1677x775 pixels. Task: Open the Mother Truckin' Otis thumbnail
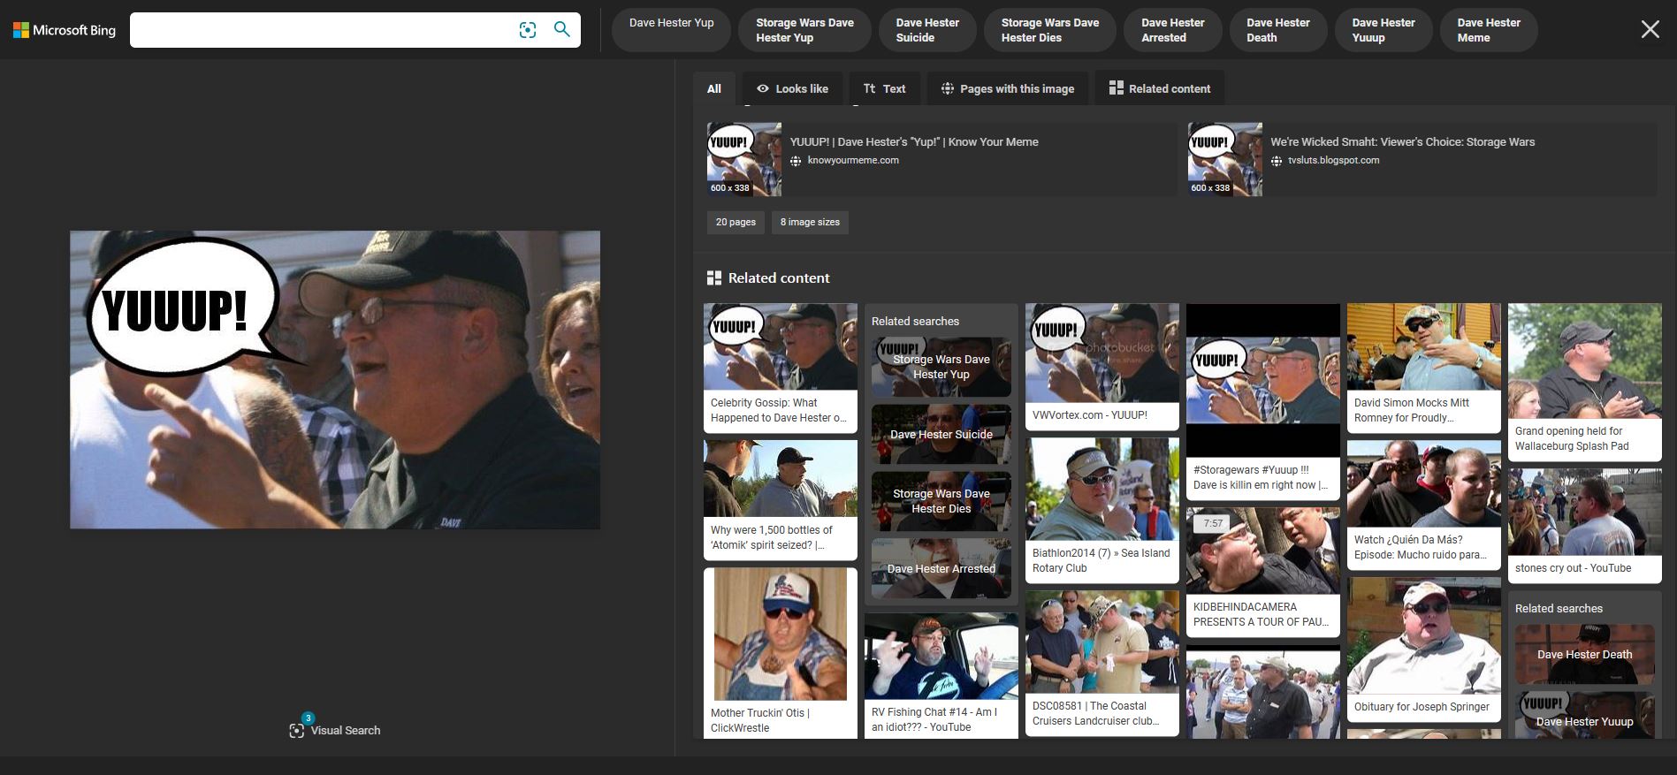click(x=780, y=636)
